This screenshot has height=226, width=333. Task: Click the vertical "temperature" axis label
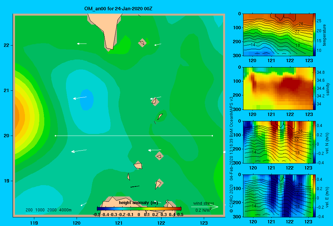point(324,35)
